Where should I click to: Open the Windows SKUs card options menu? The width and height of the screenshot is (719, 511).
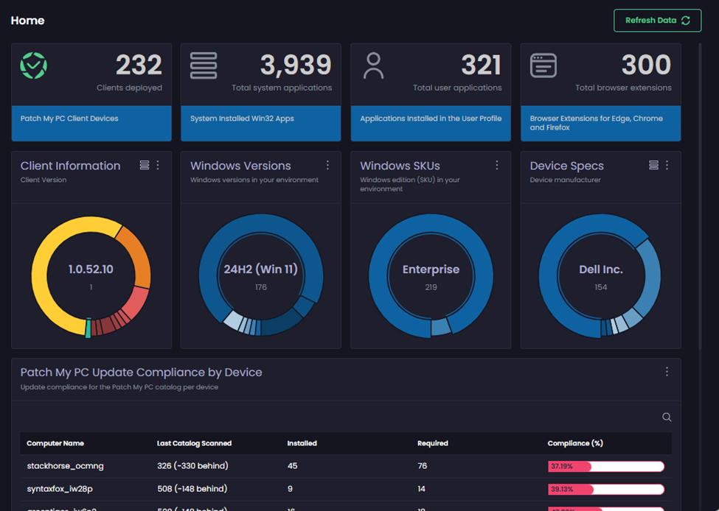click(x=497, y=165)
